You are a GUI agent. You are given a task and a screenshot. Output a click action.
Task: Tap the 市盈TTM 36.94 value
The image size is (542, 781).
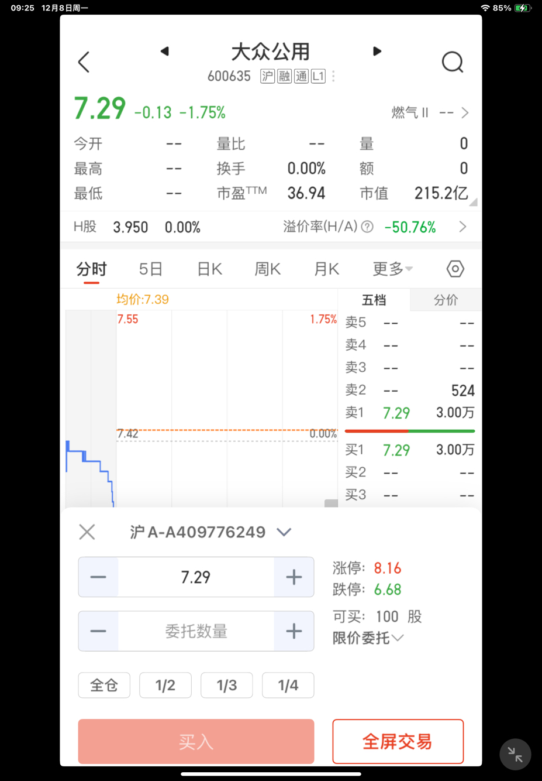pyautogui.click(x=306, y=193)
